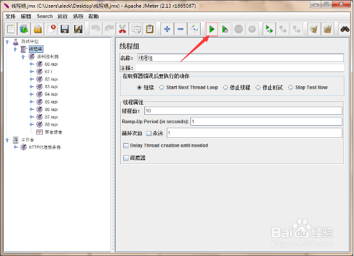Click the Clear results broom icon
This screenshot has width=354, height=256.
(314, 29)
